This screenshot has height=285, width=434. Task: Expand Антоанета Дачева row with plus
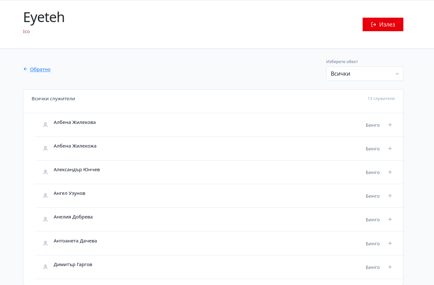pos(390,243)
